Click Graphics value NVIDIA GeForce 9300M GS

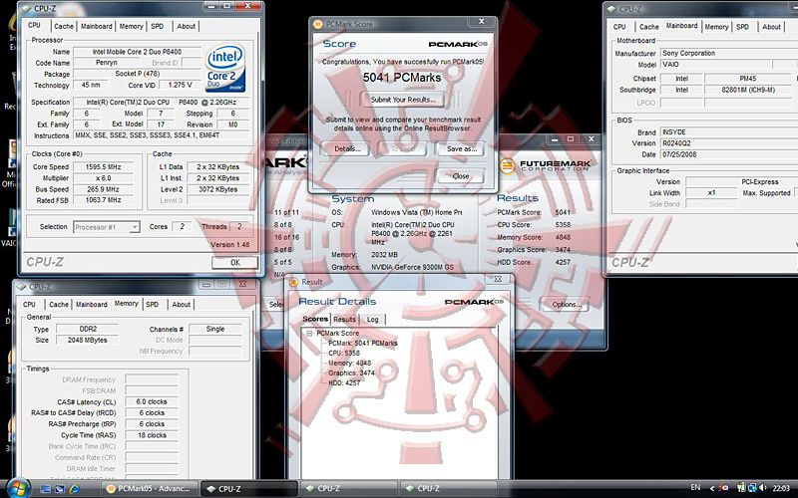coord(412,267)
